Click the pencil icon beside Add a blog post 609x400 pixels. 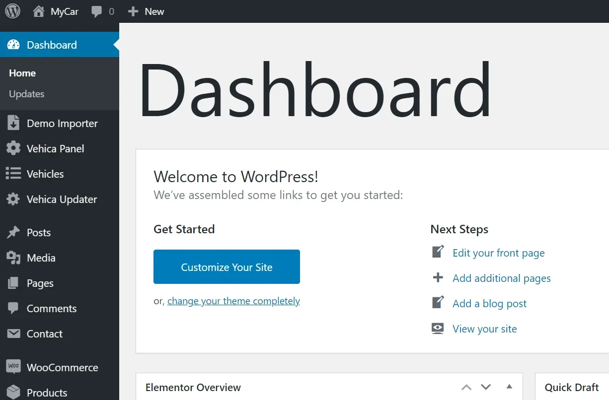pos(438,302)
